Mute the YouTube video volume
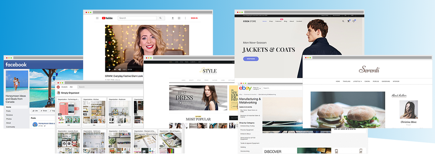435x159 pixels. (120, 70)
